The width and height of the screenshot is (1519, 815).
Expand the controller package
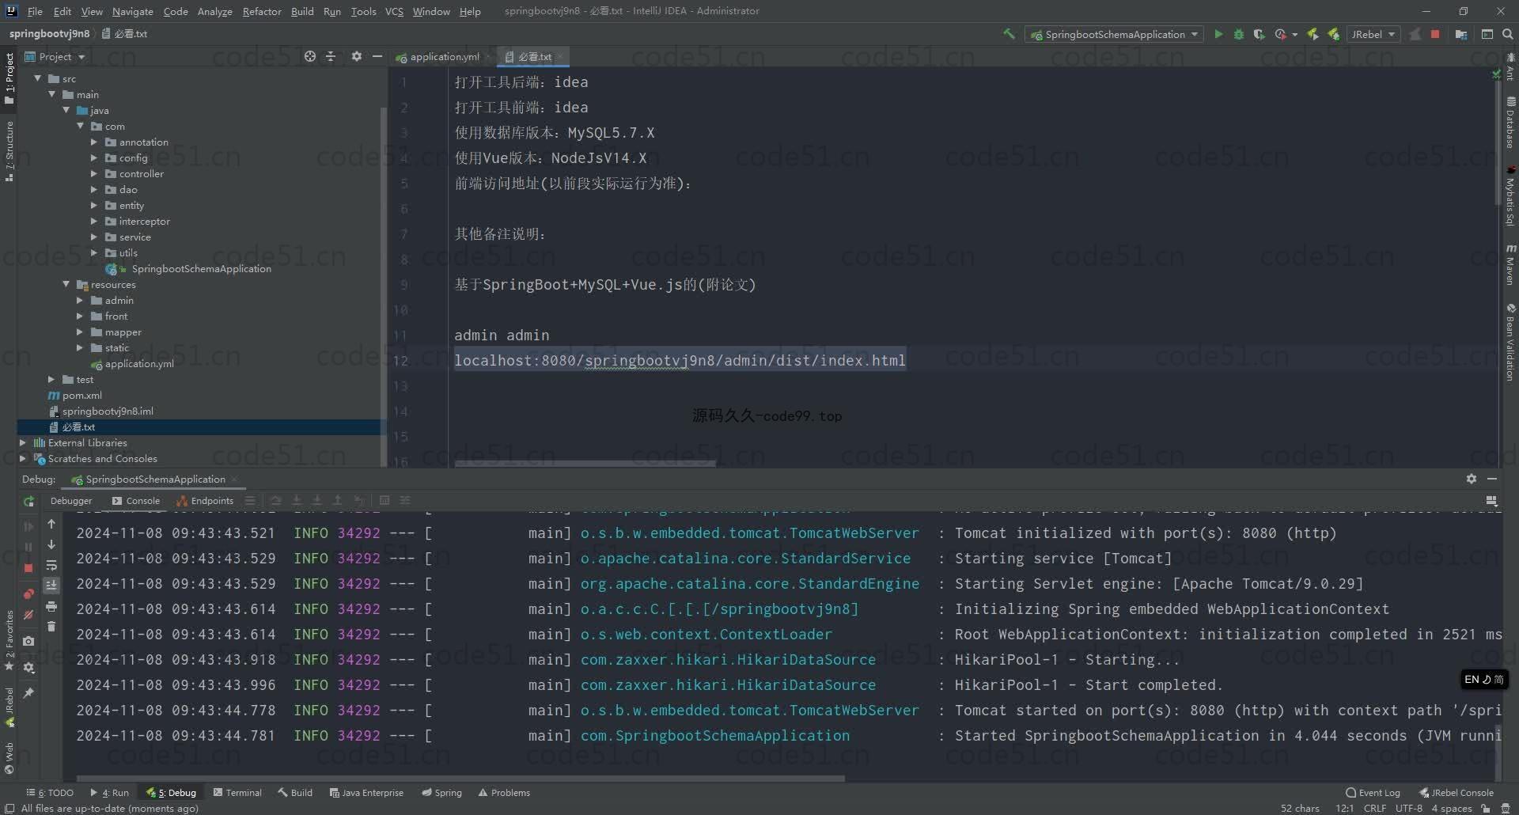point(94,173)
